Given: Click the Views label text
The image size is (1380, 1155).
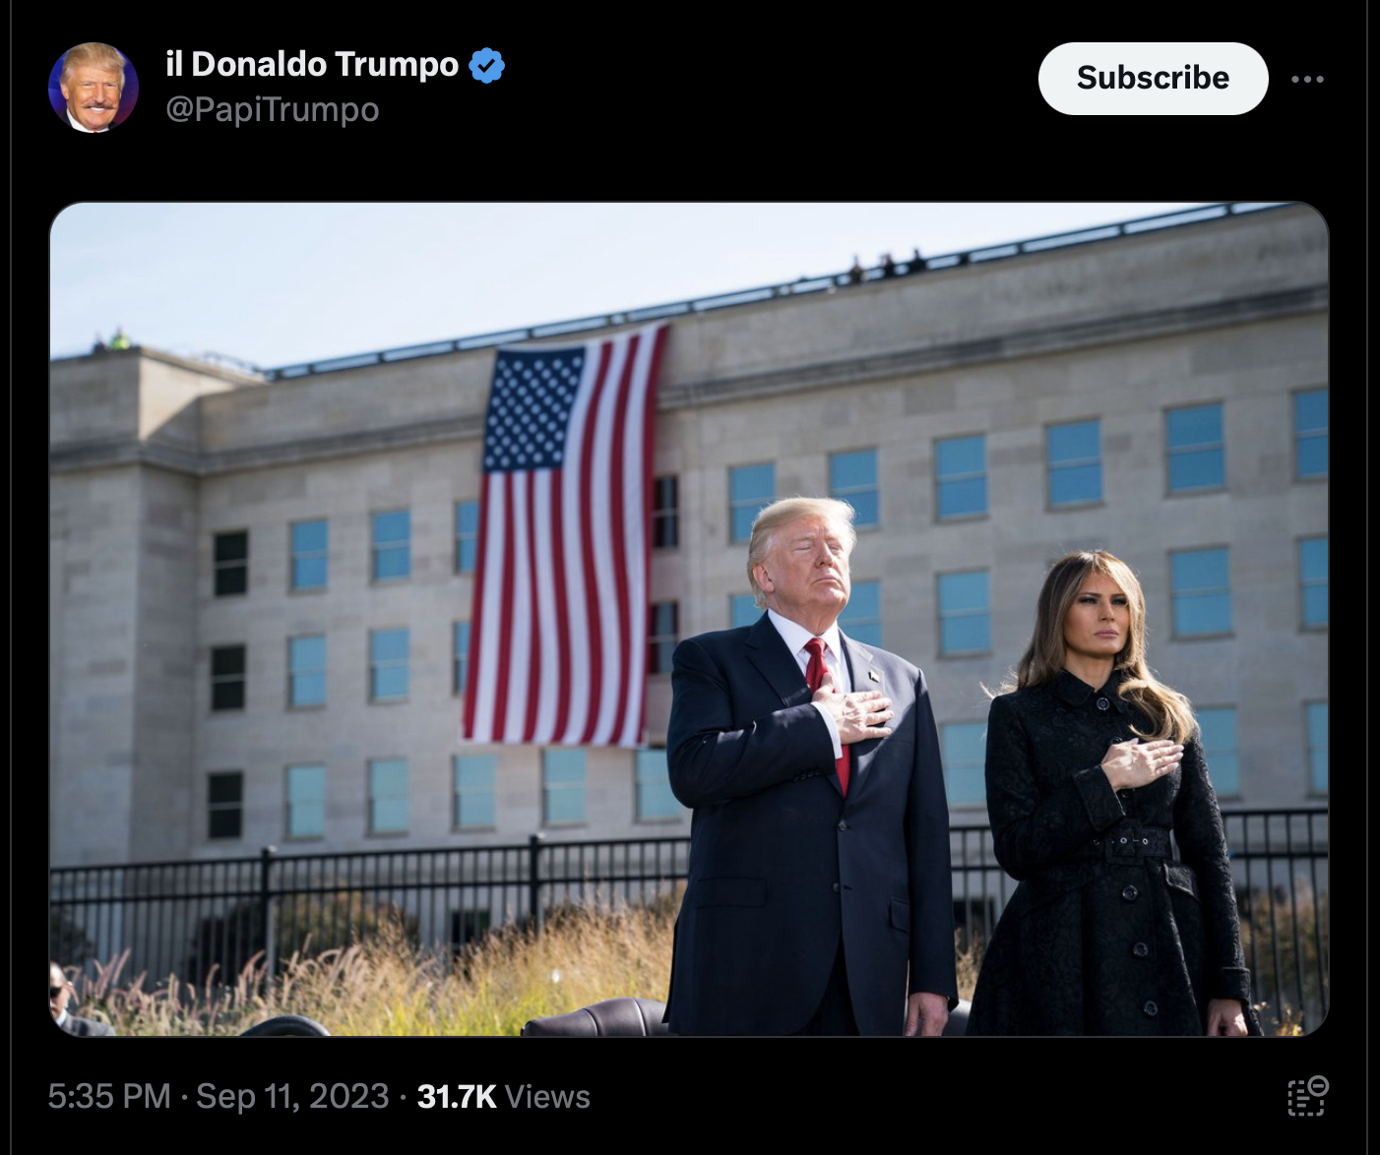Looking at the screenshot, I should (x=547, y=1096).
